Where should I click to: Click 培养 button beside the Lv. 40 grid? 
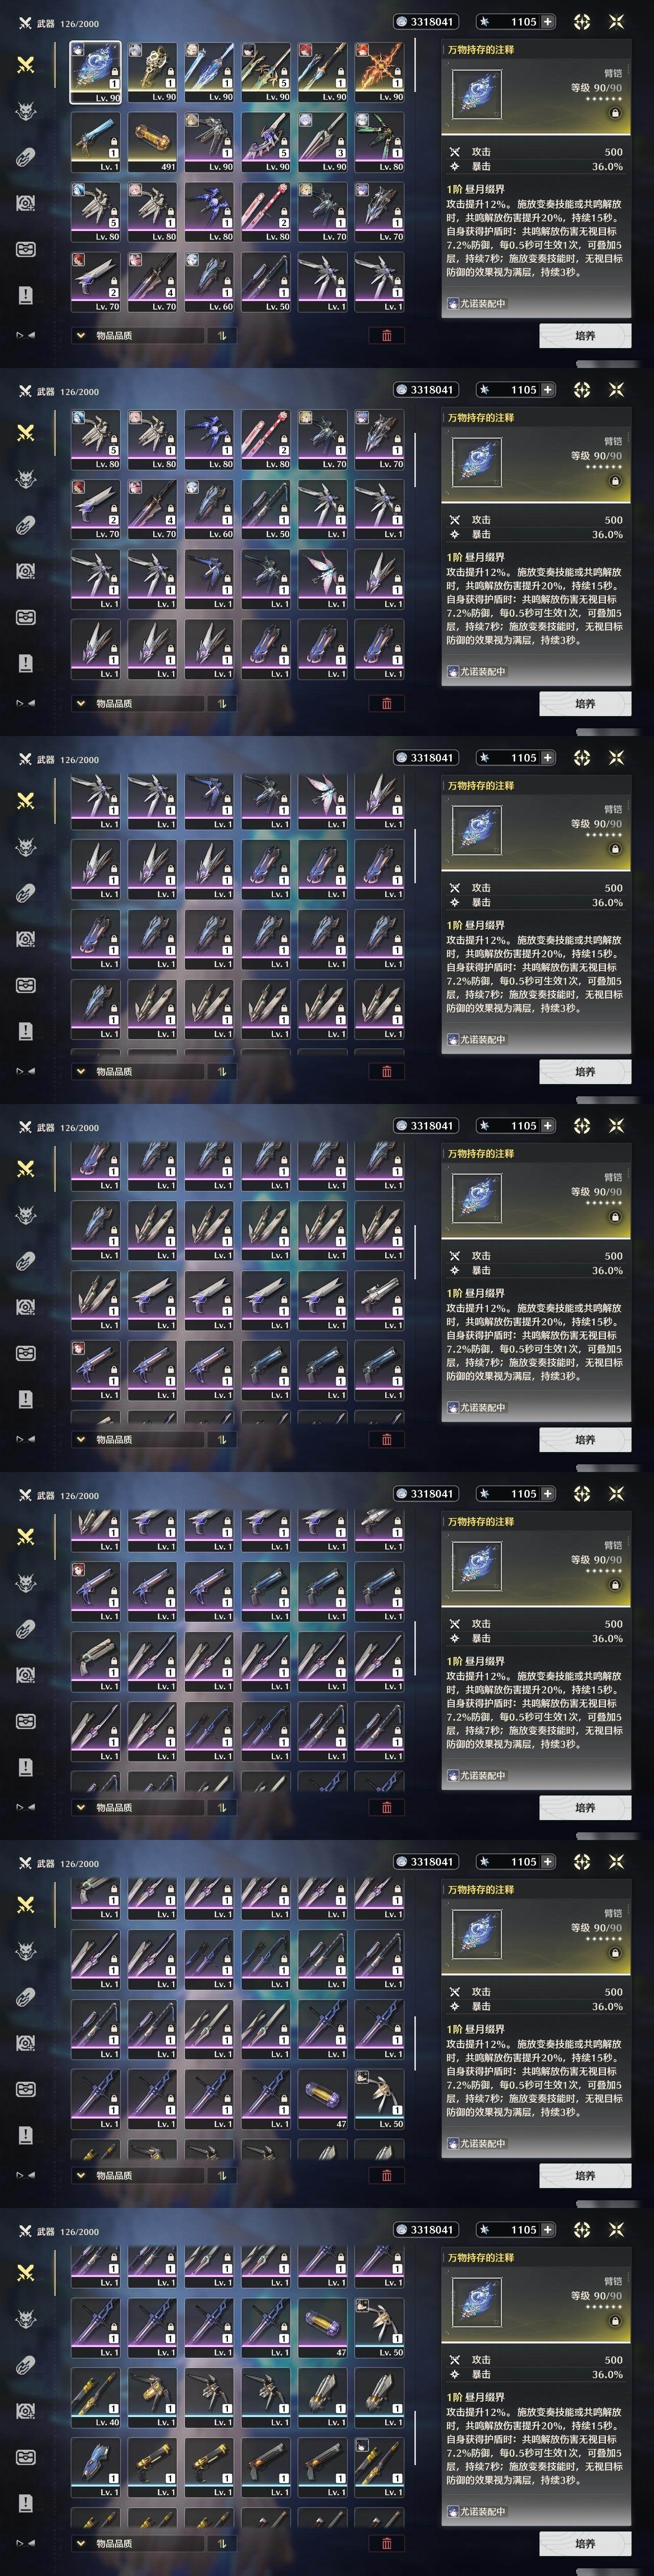(x=585, y=2544)
